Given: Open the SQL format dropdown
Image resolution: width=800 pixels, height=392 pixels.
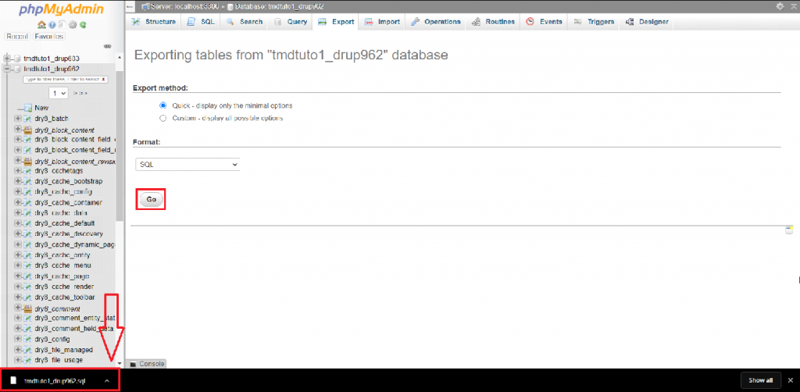Looking at the screenshot, I should pos(187,165).
